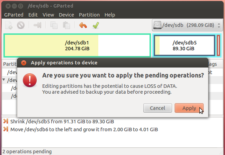Close the Apply operations dialog

click(24, 63)
